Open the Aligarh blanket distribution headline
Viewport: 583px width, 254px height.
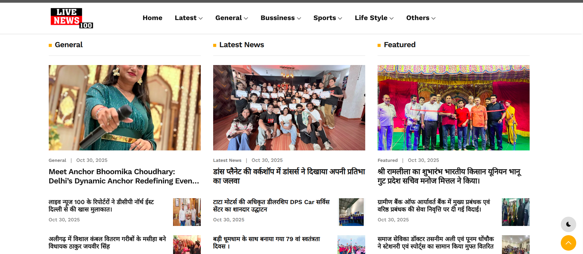(107, 243)
